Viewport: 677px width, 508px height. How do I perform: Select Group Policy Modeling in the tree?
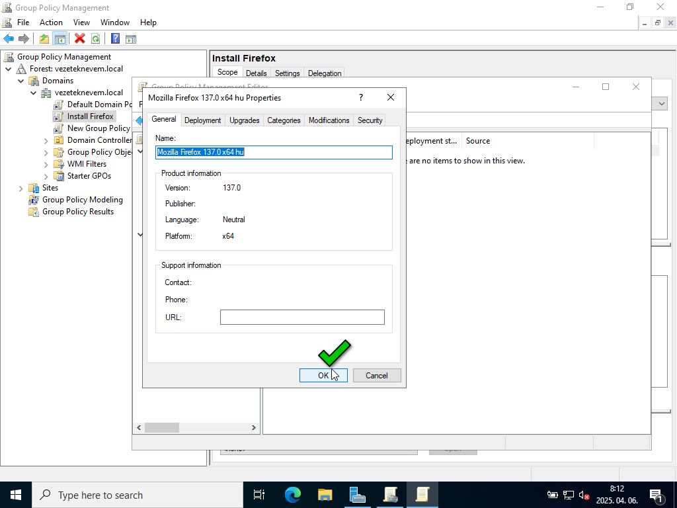83,200
